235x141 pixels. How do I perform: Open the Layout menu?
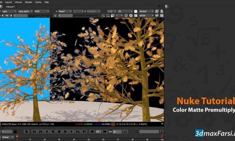coord(8,2)
